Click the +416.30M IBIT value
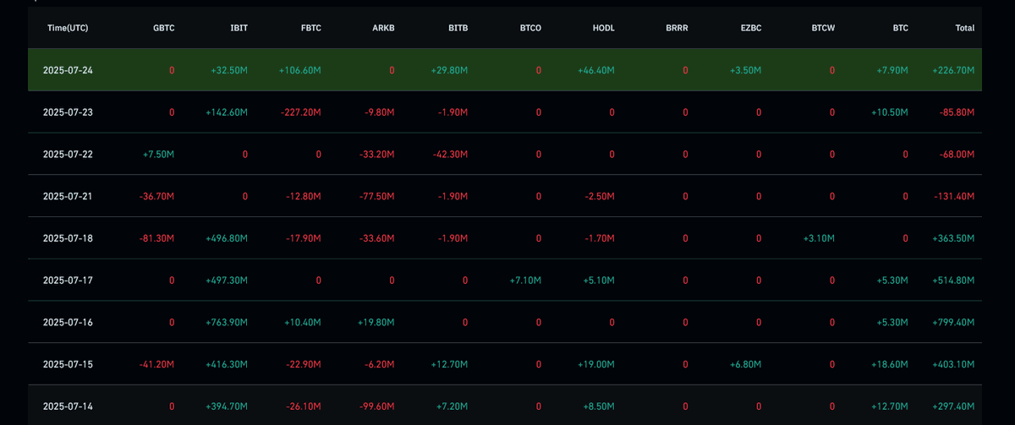This screenshot has width=1015, height=425. (x=227, y=364)
